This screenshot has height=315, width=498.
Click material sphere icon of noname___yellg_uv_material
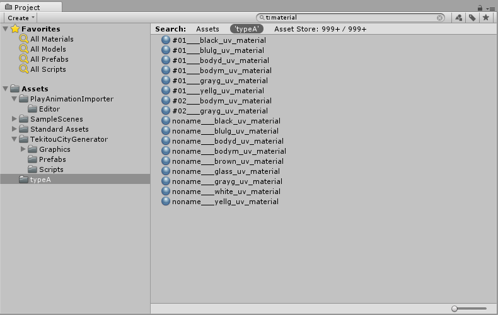[x=166, y=202]
